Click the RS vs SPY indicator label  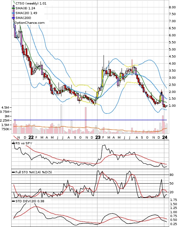(24, 143)
